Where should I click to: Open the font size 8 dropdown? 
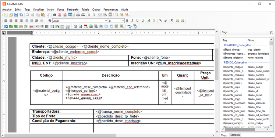[123, 21]
